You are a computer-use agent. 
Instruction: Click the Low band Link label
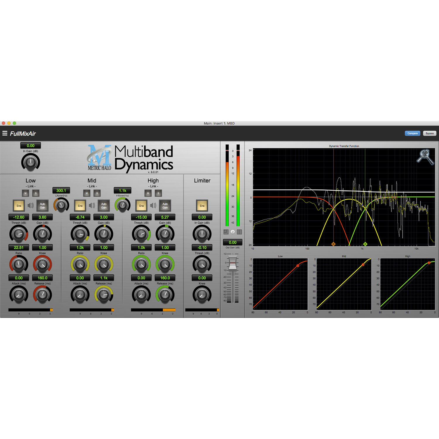click(30, 186)
